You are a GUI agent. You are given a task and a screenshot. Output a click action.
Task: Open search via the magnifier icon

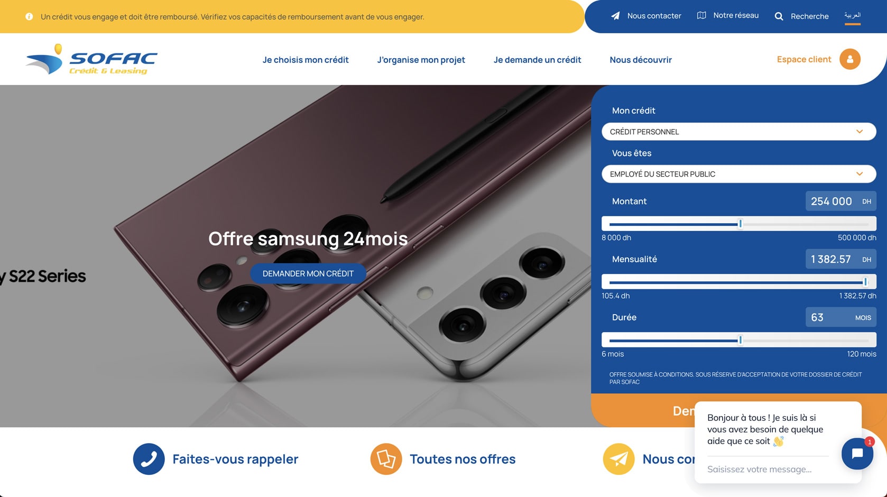coord(779,16)
